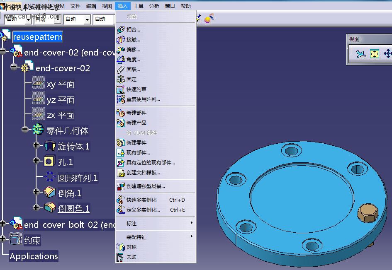Click the fly mode icon in 视图 toolbar
Screen dimensions: 392x270
(361, 54)
